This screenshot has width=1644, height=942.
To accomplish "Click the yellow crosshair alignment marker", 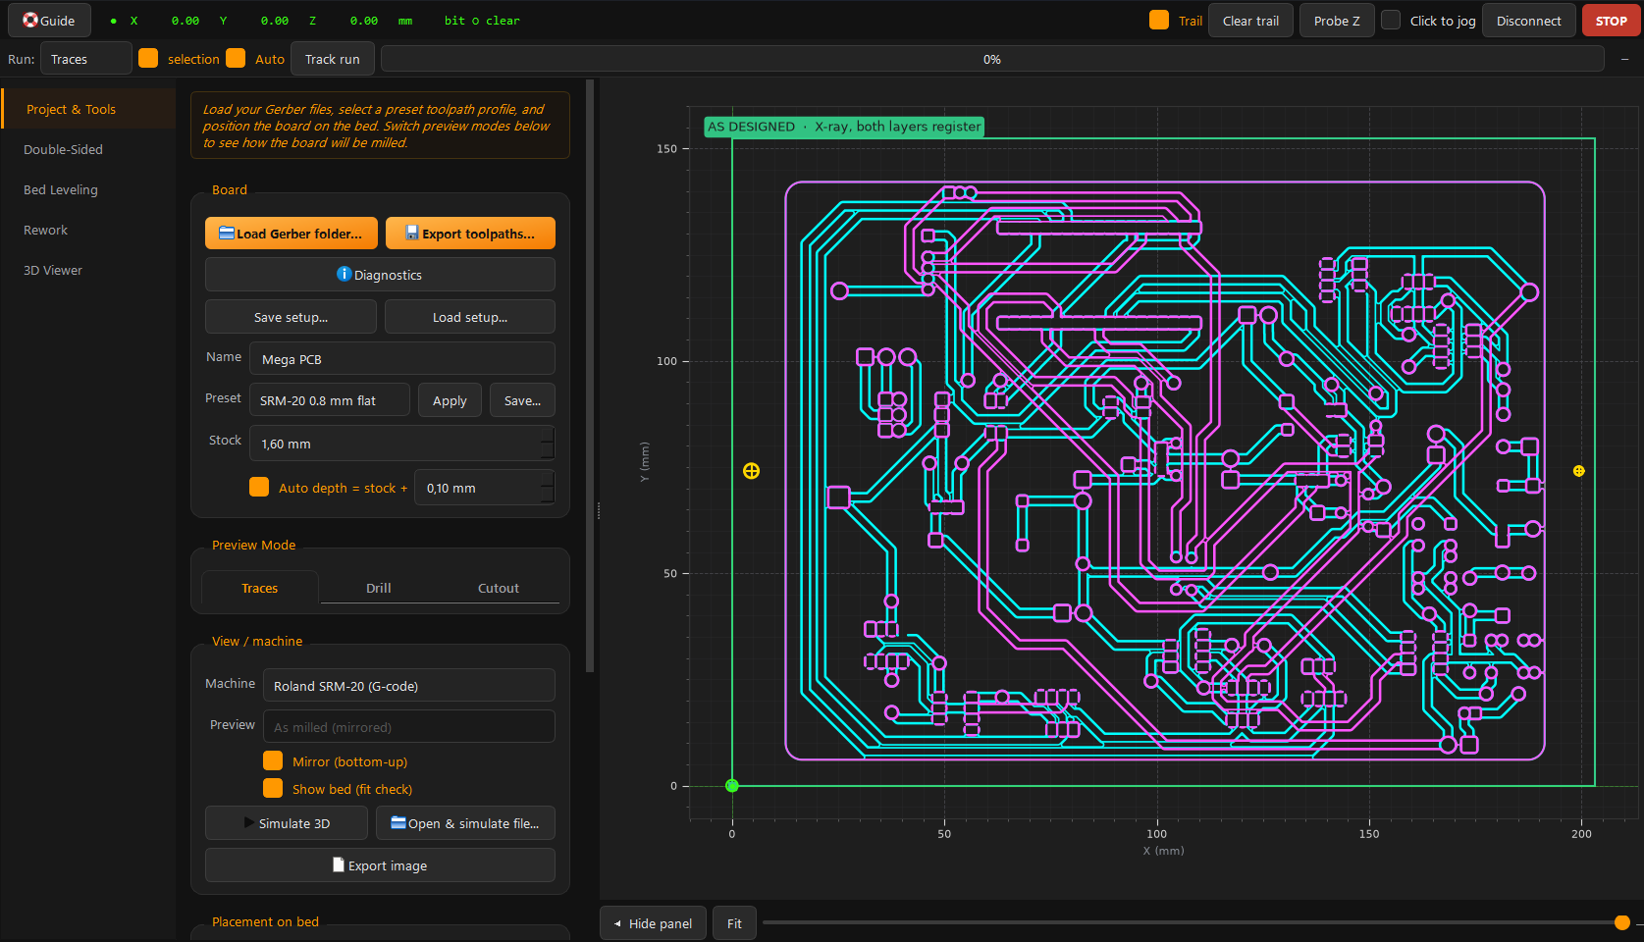I will tap(751, 471).
